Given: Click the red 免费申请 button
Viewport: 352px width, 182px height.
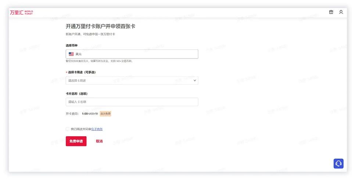Looking at the screenshot, I should tap(76, 141).
